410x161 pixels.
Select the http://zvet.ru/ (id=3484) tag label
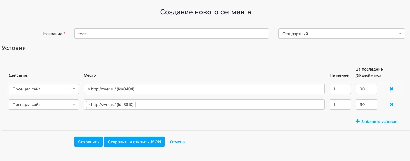pyautogui.click(x=113, y=89)
